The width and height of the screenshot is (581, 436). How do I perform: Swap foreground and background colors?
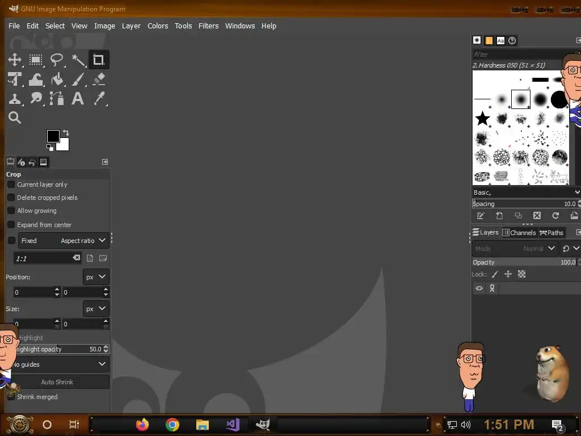(x=66, y=132)
